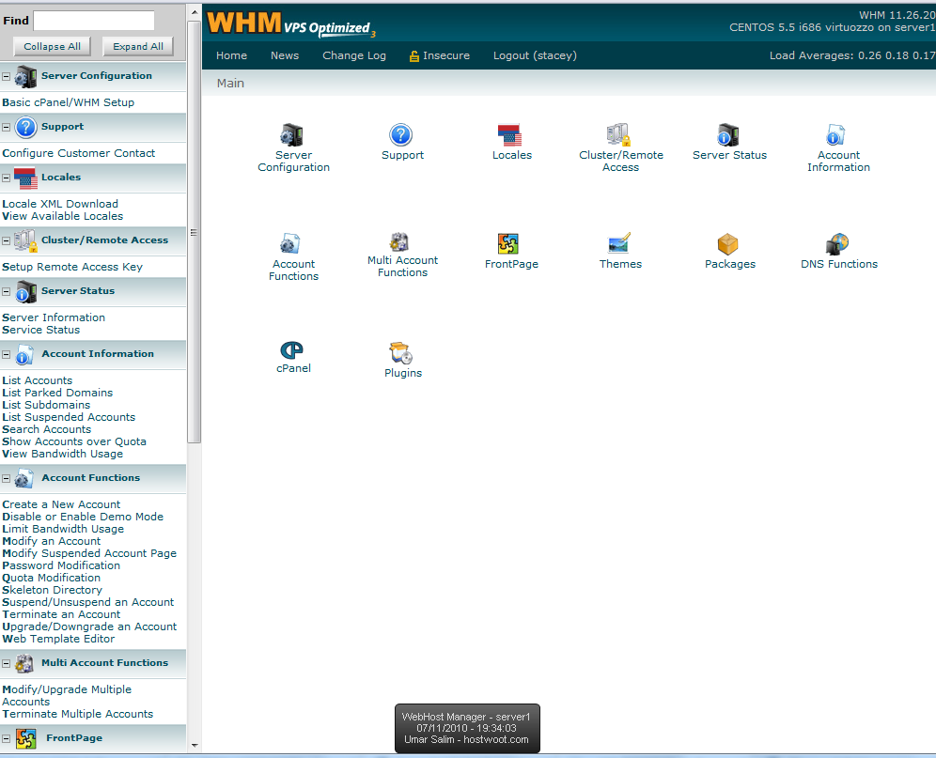The height and width of the screenshot is (758, 936).
Task: Open List Suspended Accounts link
Action: [69, 417]
